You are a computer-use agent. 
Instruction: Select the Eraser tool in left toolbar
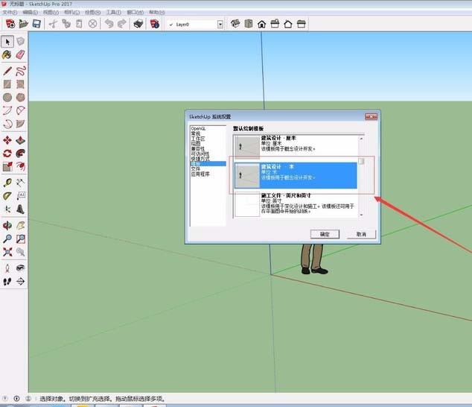(20, 54)
